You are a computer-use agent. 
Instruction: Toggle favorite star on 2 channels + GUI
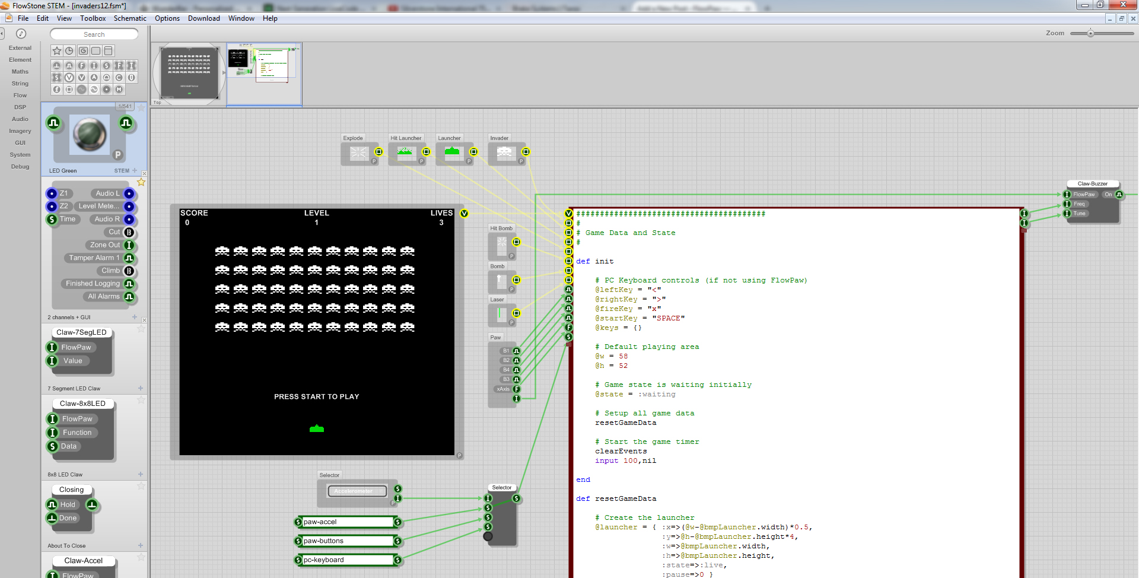point(141,182)
